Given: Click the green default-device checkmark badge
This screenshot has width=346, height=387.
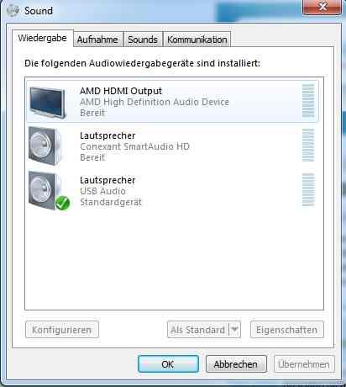Looking at the screenshot, I should pyautogui.click(x=62, y=203).
